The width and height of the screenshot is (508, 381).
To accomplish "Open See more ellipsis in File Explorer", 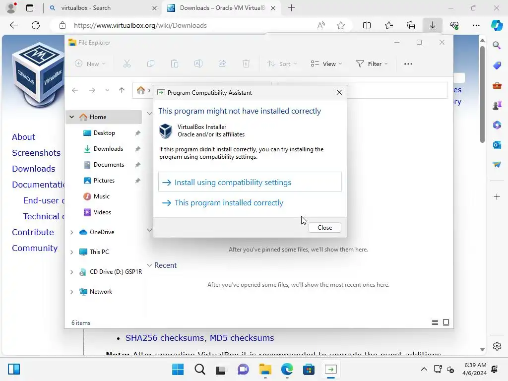I will (x=408, y=64).
